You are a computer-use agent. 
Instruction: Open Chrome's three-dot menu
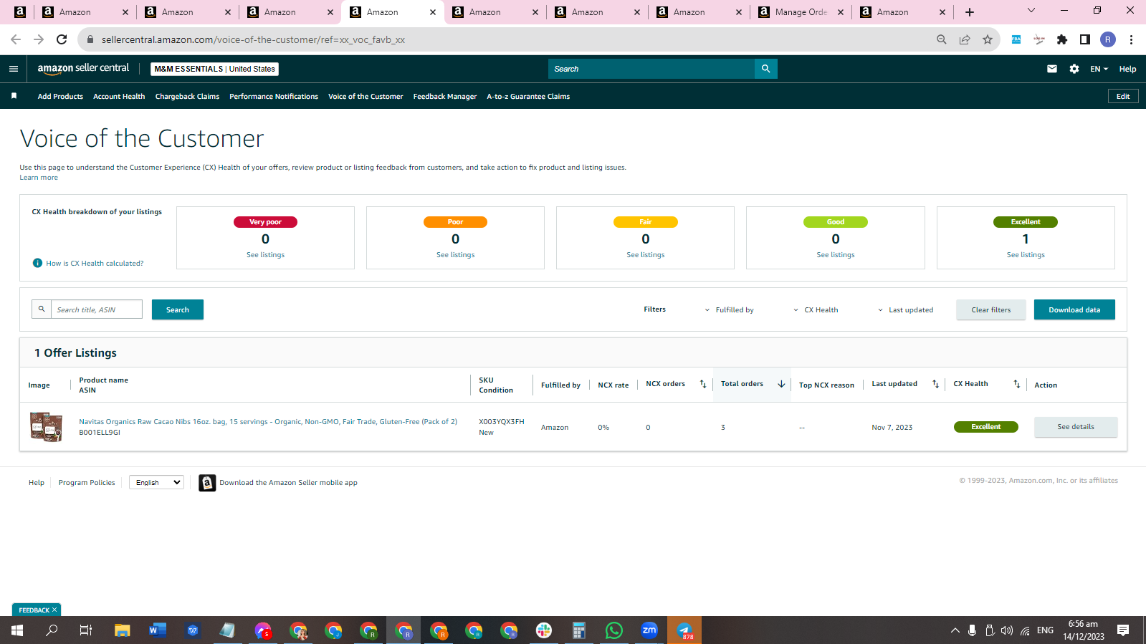(1131, 39)
